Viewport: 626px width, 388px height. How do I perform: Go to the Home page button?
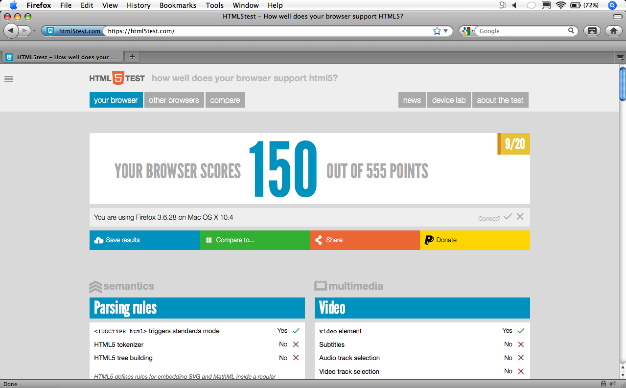pyautogui.click(x=613, y=31)
